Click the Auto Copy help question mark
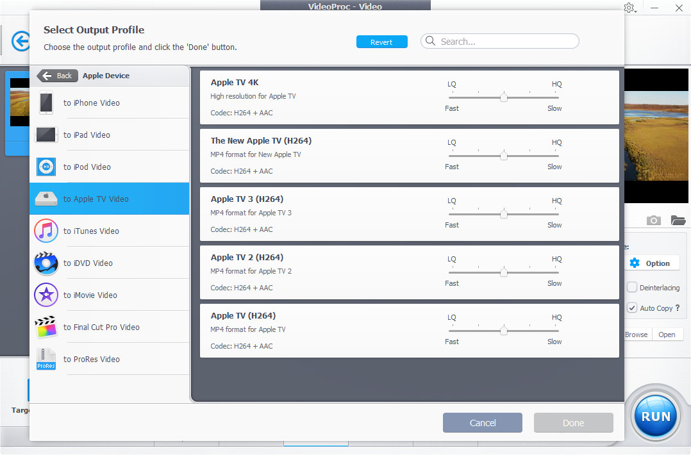This screenshot has height=455, width=691. (678, 308)
